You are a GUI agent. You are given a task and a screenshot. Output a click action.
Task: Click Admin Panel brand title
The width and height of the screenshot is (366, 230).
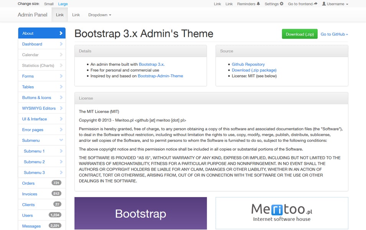click(33, 15)
